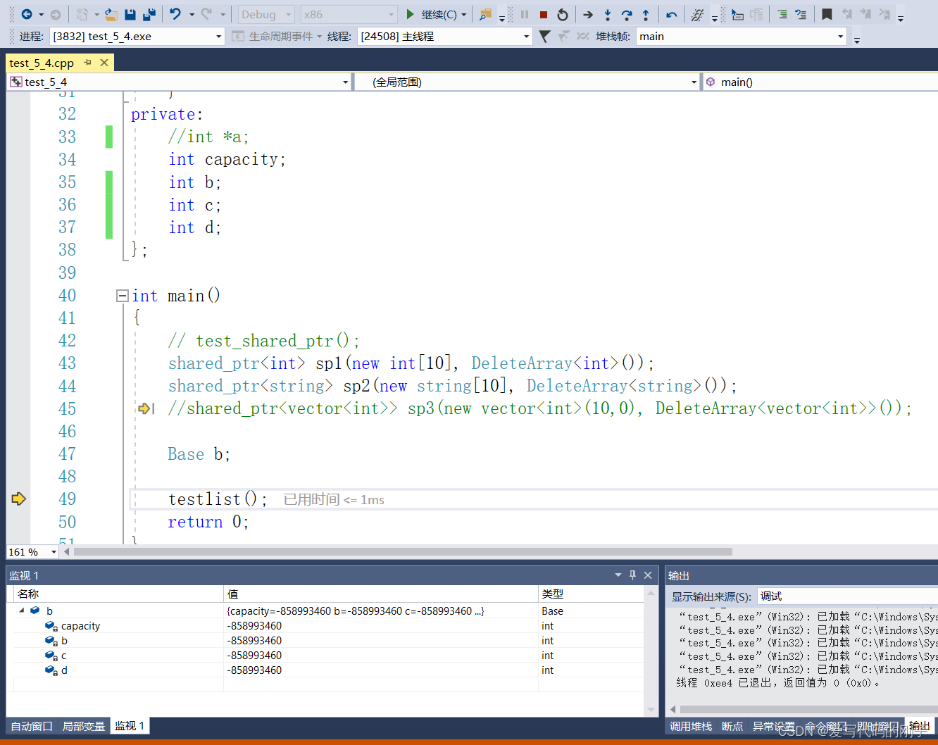This screenshot has width=938, height=745.
Task: Save the current file with the disk icon
Action: point(130,14)
